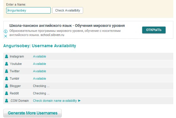Screen dimensions: 176x118
Task: Click the 'Enter a Name:' label
Action: 16,4
